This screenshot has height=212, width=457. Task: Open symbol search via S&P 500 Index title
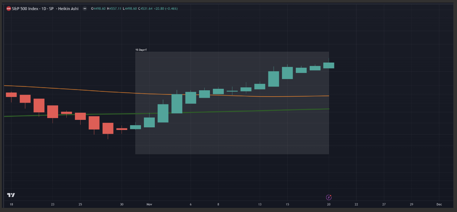pyautogui.click(x=25, y=8)
